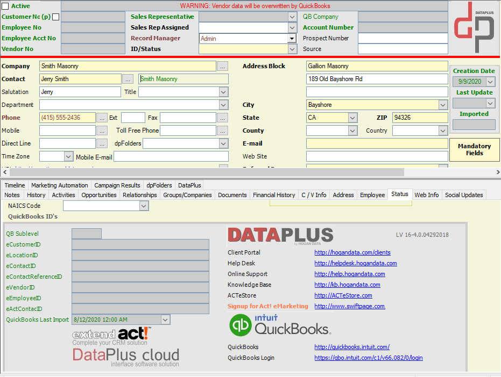Open the Marketing Automation tab
Viewport: 501px width, 377px height.
tap(59, 185)
